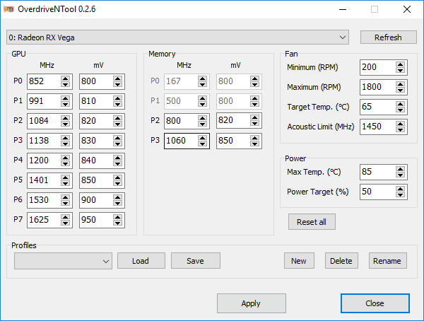
Task: Rename the selected profile
Action: [x=388, y=261]
